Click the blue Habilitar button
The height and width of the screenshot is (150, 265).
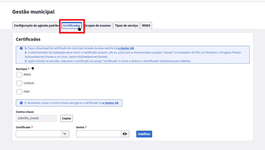[x=144, y=134]
